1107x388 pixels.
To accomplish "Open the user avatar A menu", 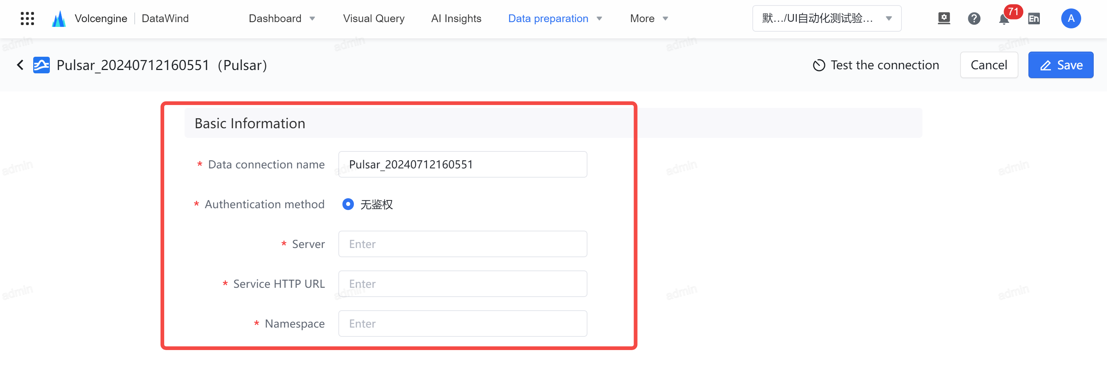I will coord(1070,18).
